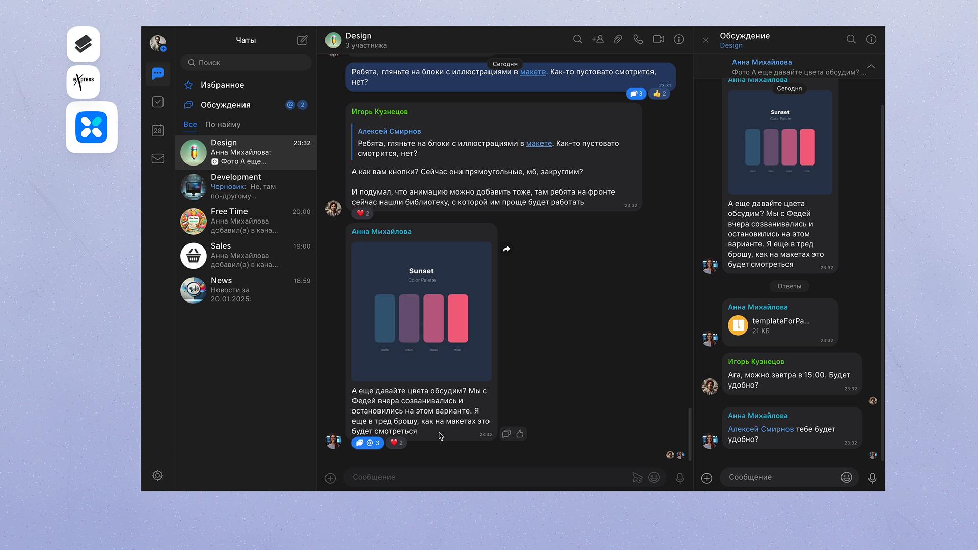The image size is (978, 550).
Task: Click the add participant icon
Action: pos(597,39)
